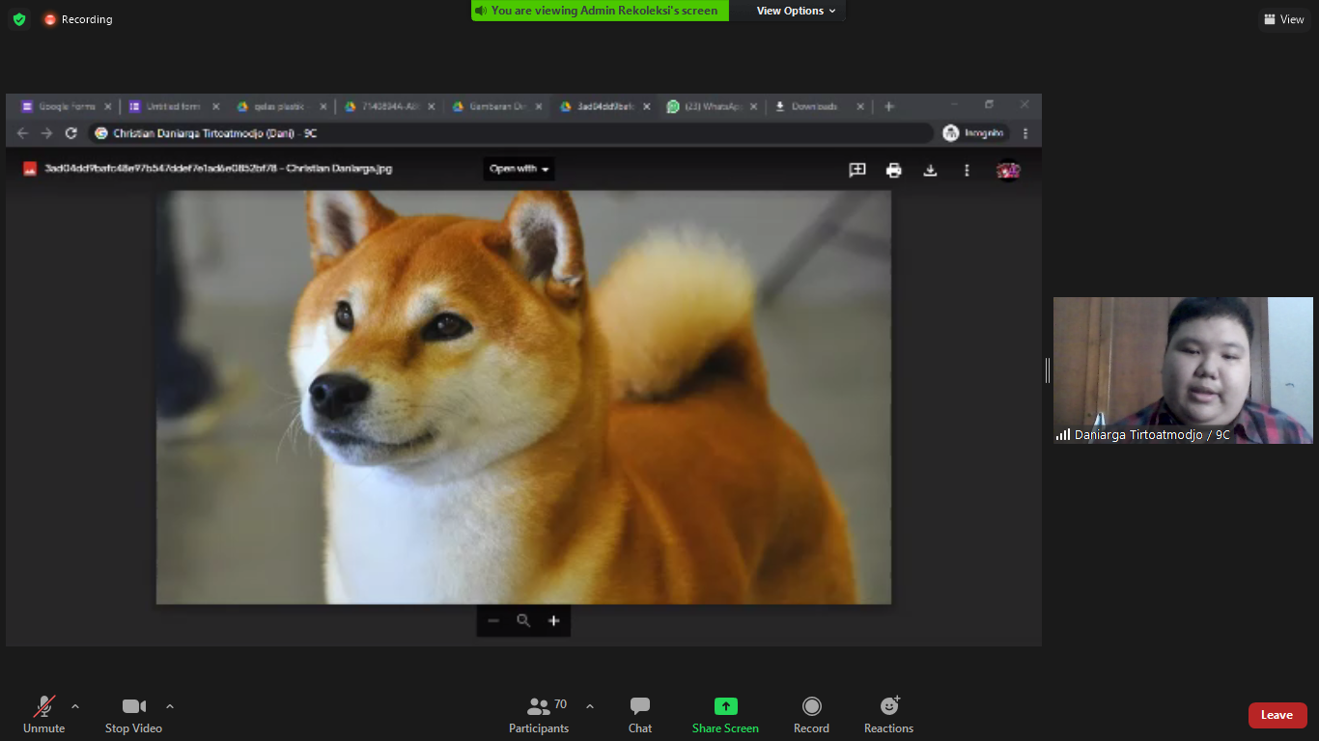The image size is (1319, 741).
Task: Click the shared screen dog image
Action: pyautogui.click(x=523, y=397)
